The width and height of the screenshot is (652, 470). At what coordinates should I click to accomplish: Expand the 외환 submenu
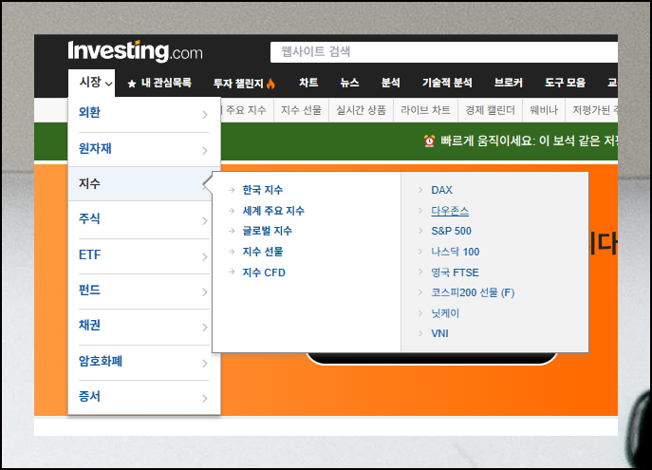coord(144,113)
